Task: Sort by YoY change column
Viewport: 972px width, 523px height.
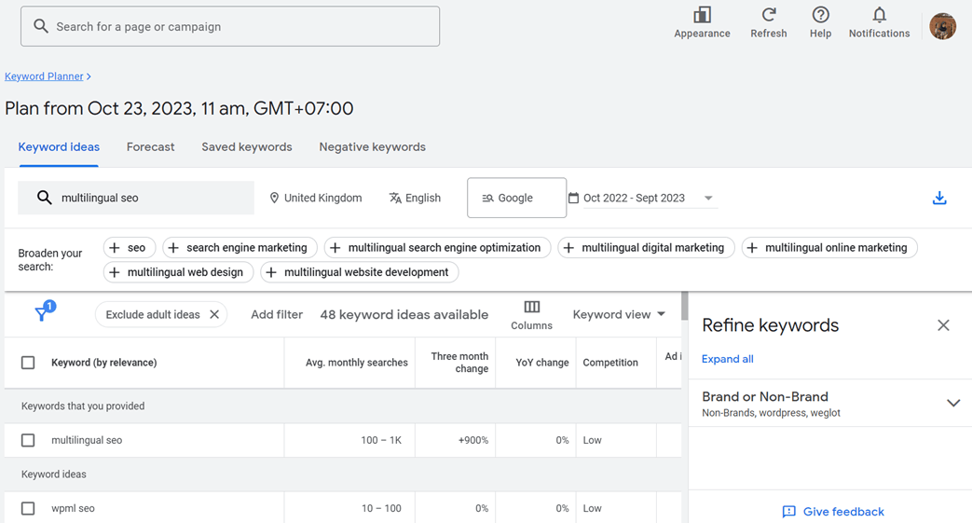Action: click(541, 363)
